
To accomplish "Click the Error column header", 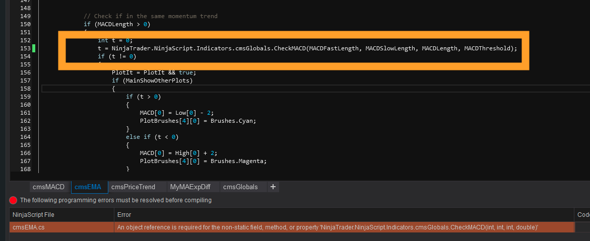I will pos(124,215).
